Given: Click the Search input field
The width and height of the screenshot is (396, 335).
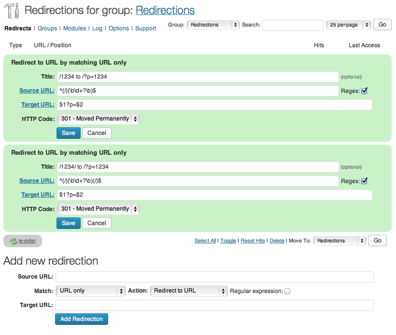Looking at the screenshot, I should (x=293, y=25).
